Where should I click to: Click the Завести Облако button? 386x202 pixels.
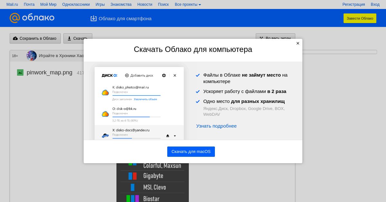click(360, 18)
